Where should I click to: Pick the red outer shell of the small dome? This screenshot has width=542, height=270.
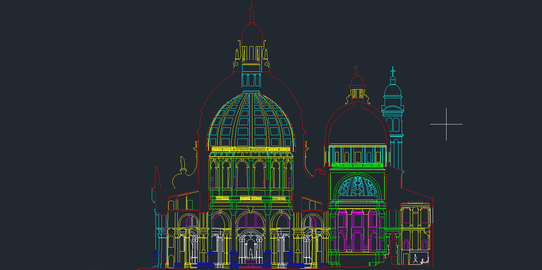point(357,122)
